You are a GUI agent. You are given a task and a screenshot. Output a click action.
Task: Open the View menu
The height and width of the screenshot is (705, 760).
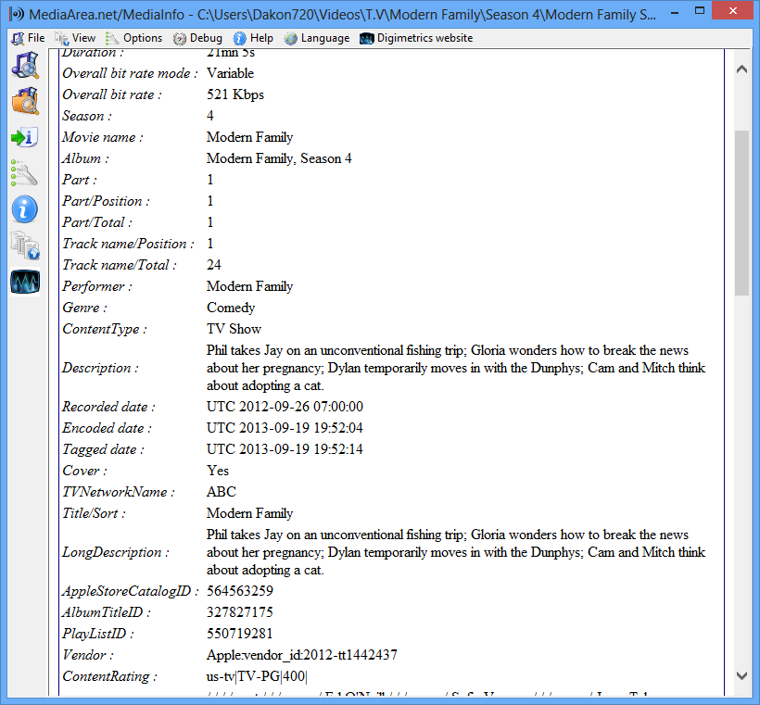[x=75, y=38]
